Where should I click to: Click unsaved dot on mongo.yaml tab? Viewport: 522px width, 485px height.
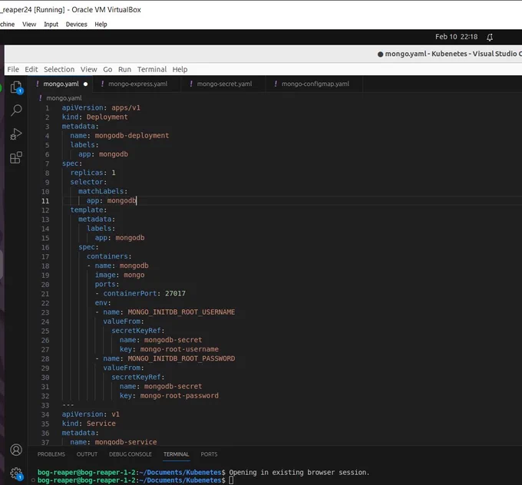[85, 84]
